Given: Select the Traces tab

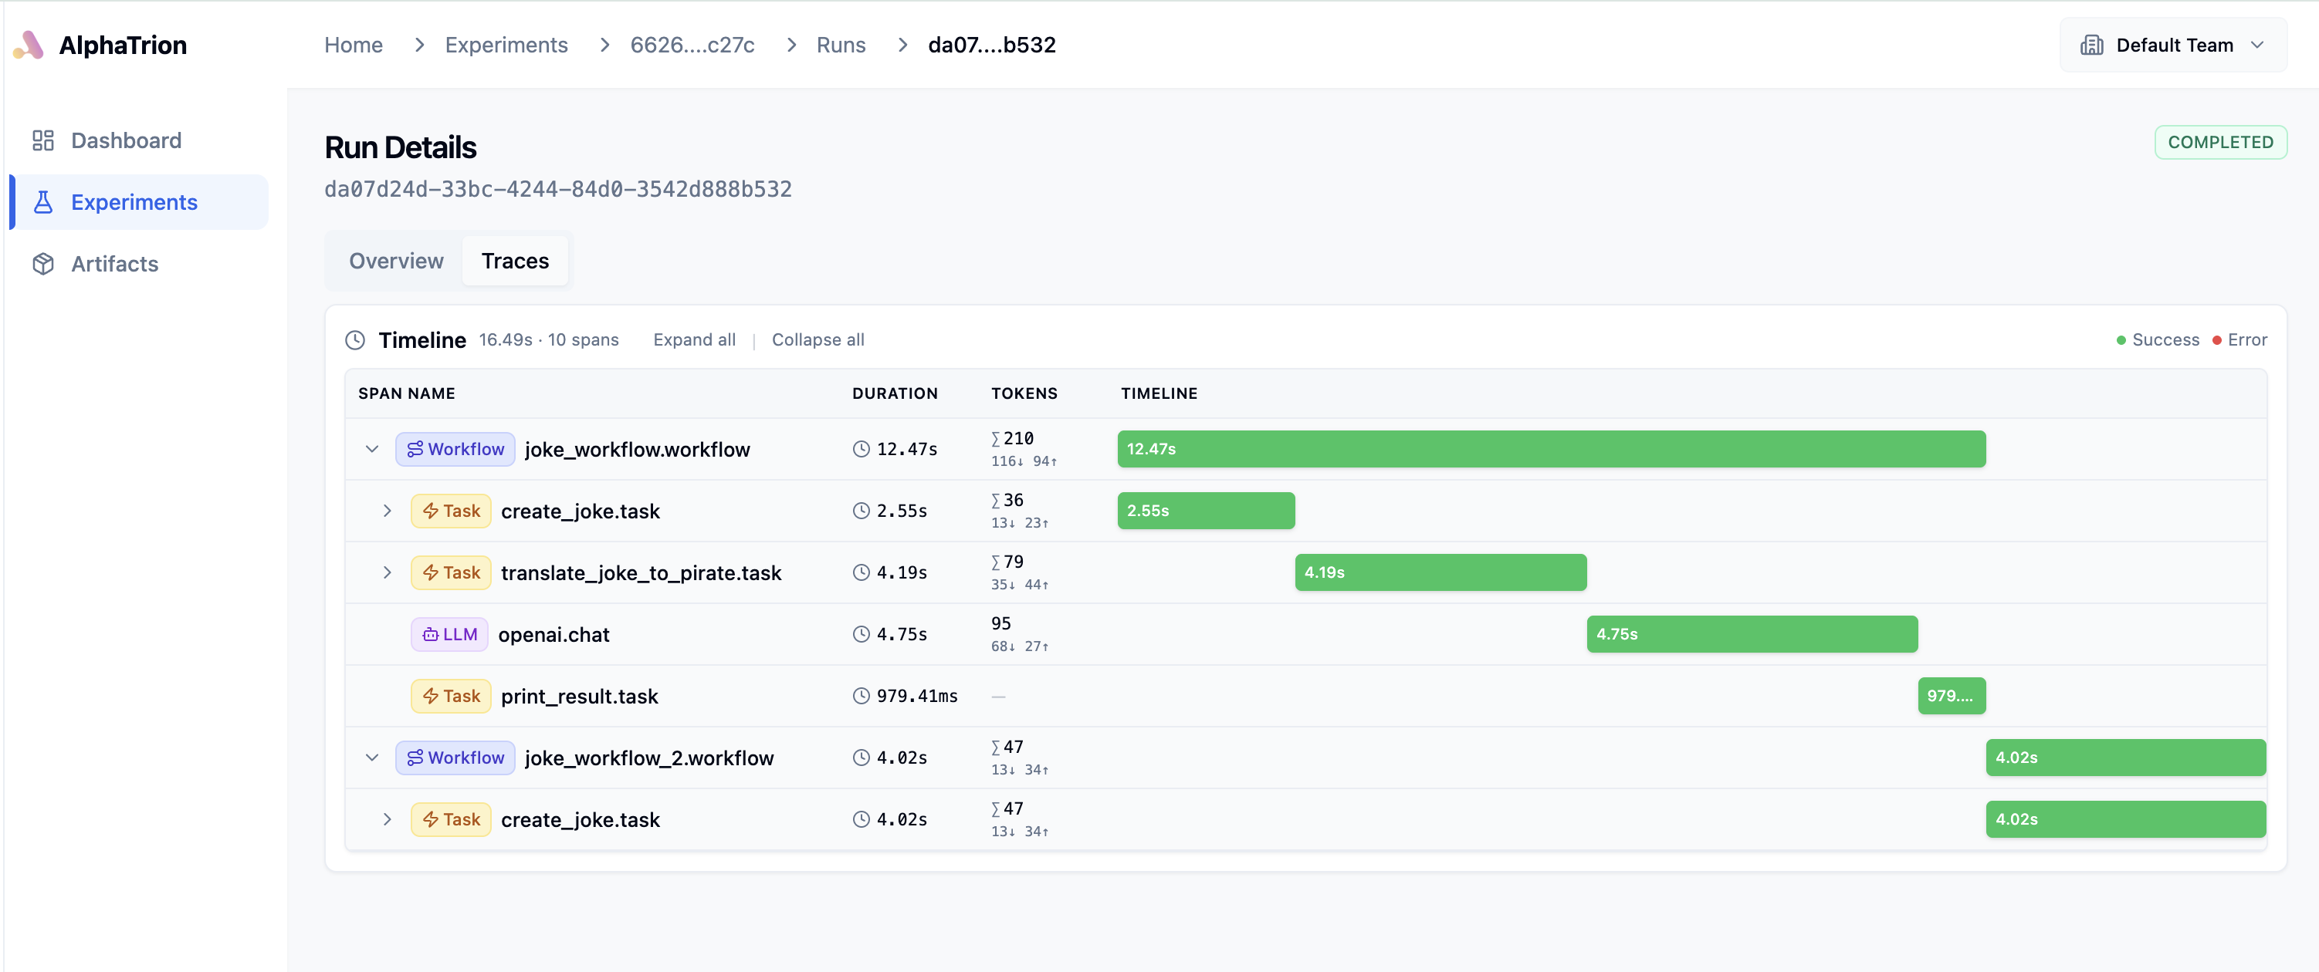Looking at the screenshot, I should click(514, 261).
